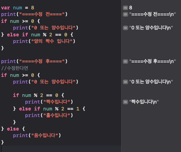This screenshot has height=152, width=181.
Task: Click sidebar result "====수정 후====\n"
Action: 152,61
